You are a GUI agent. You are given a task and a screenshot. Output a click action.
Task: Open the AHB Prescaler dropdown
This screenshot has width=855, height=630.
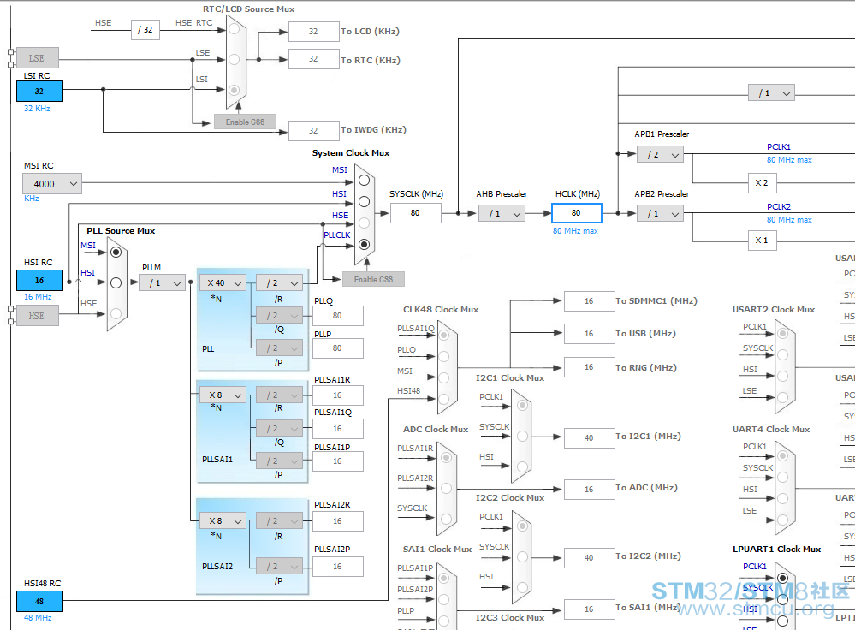502,214
